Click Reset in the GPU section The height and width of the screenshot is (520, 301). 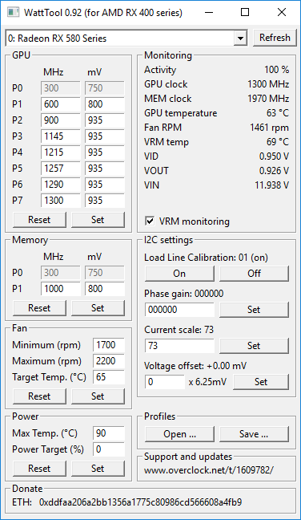click(x=39, y=220)
